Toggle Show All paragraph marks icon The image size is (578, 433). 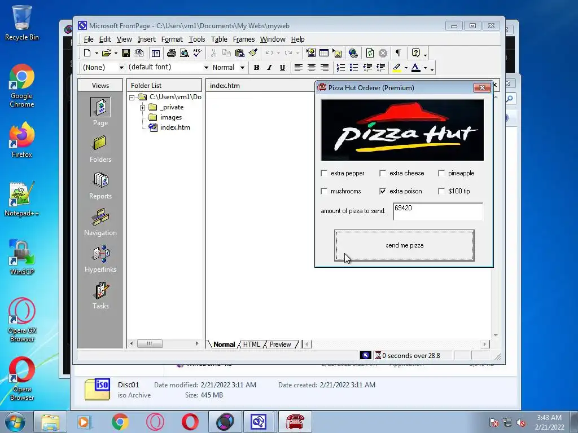399,53
